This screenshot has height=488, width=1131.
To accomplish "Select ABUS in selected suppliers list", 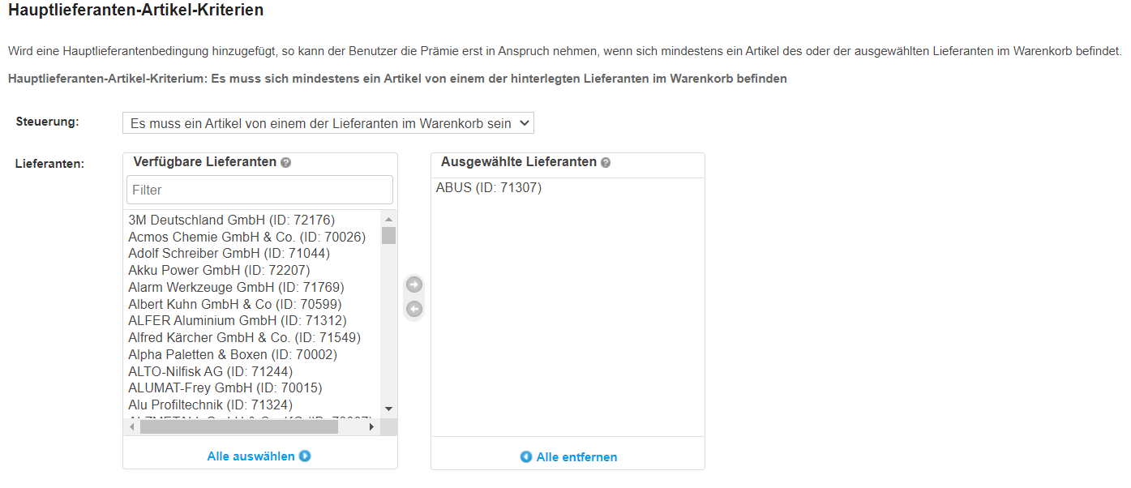I will [x=489, y=188].
